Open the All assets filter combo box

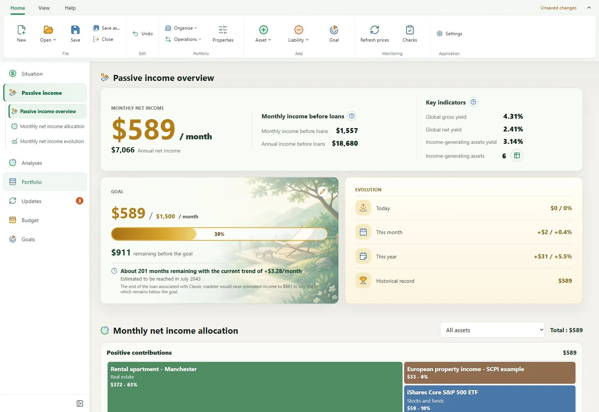pos(492,330)
